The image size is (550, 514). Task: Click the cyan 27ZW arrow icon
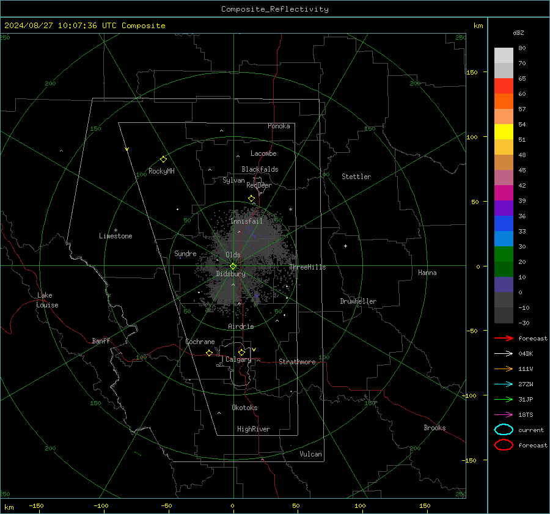pyautogui.click(x=504, y=384)
